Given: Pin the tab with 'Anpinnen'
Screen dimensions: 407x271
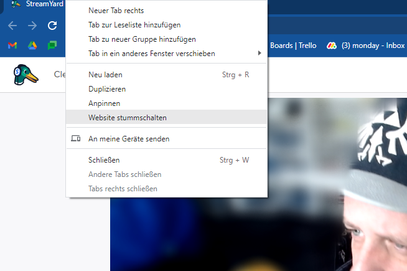Looking at the screenshot, I should click(x=104, y=103).
